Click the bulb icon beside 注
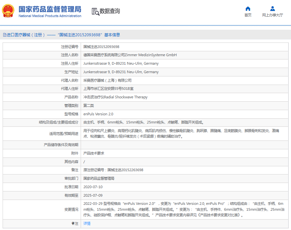The width and height of the screenshot is (291, 230). pos(73,223)
